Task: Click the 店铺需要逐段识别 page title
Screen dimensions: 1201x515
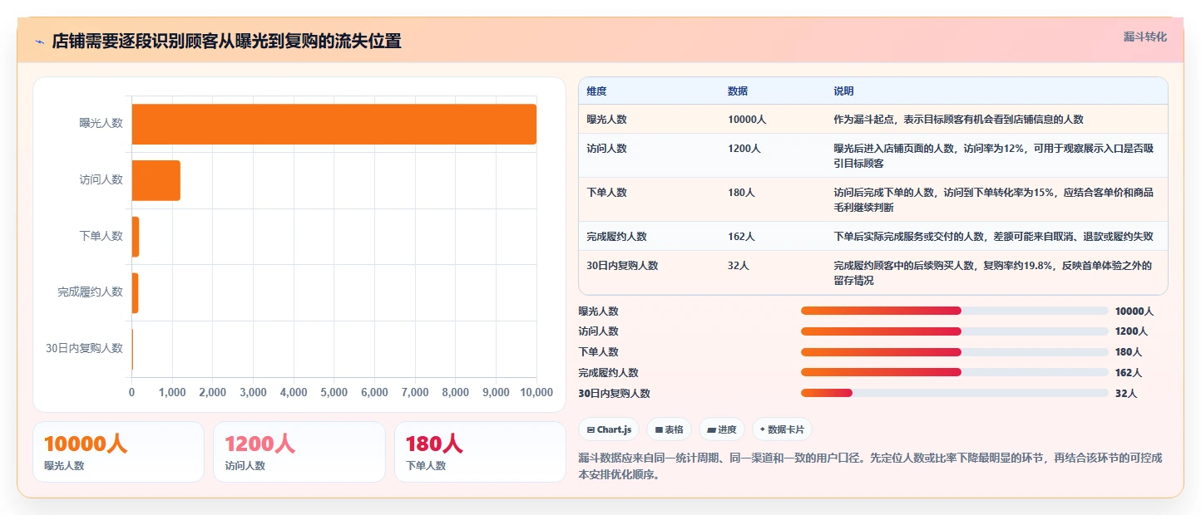Action: click(226, 42)
